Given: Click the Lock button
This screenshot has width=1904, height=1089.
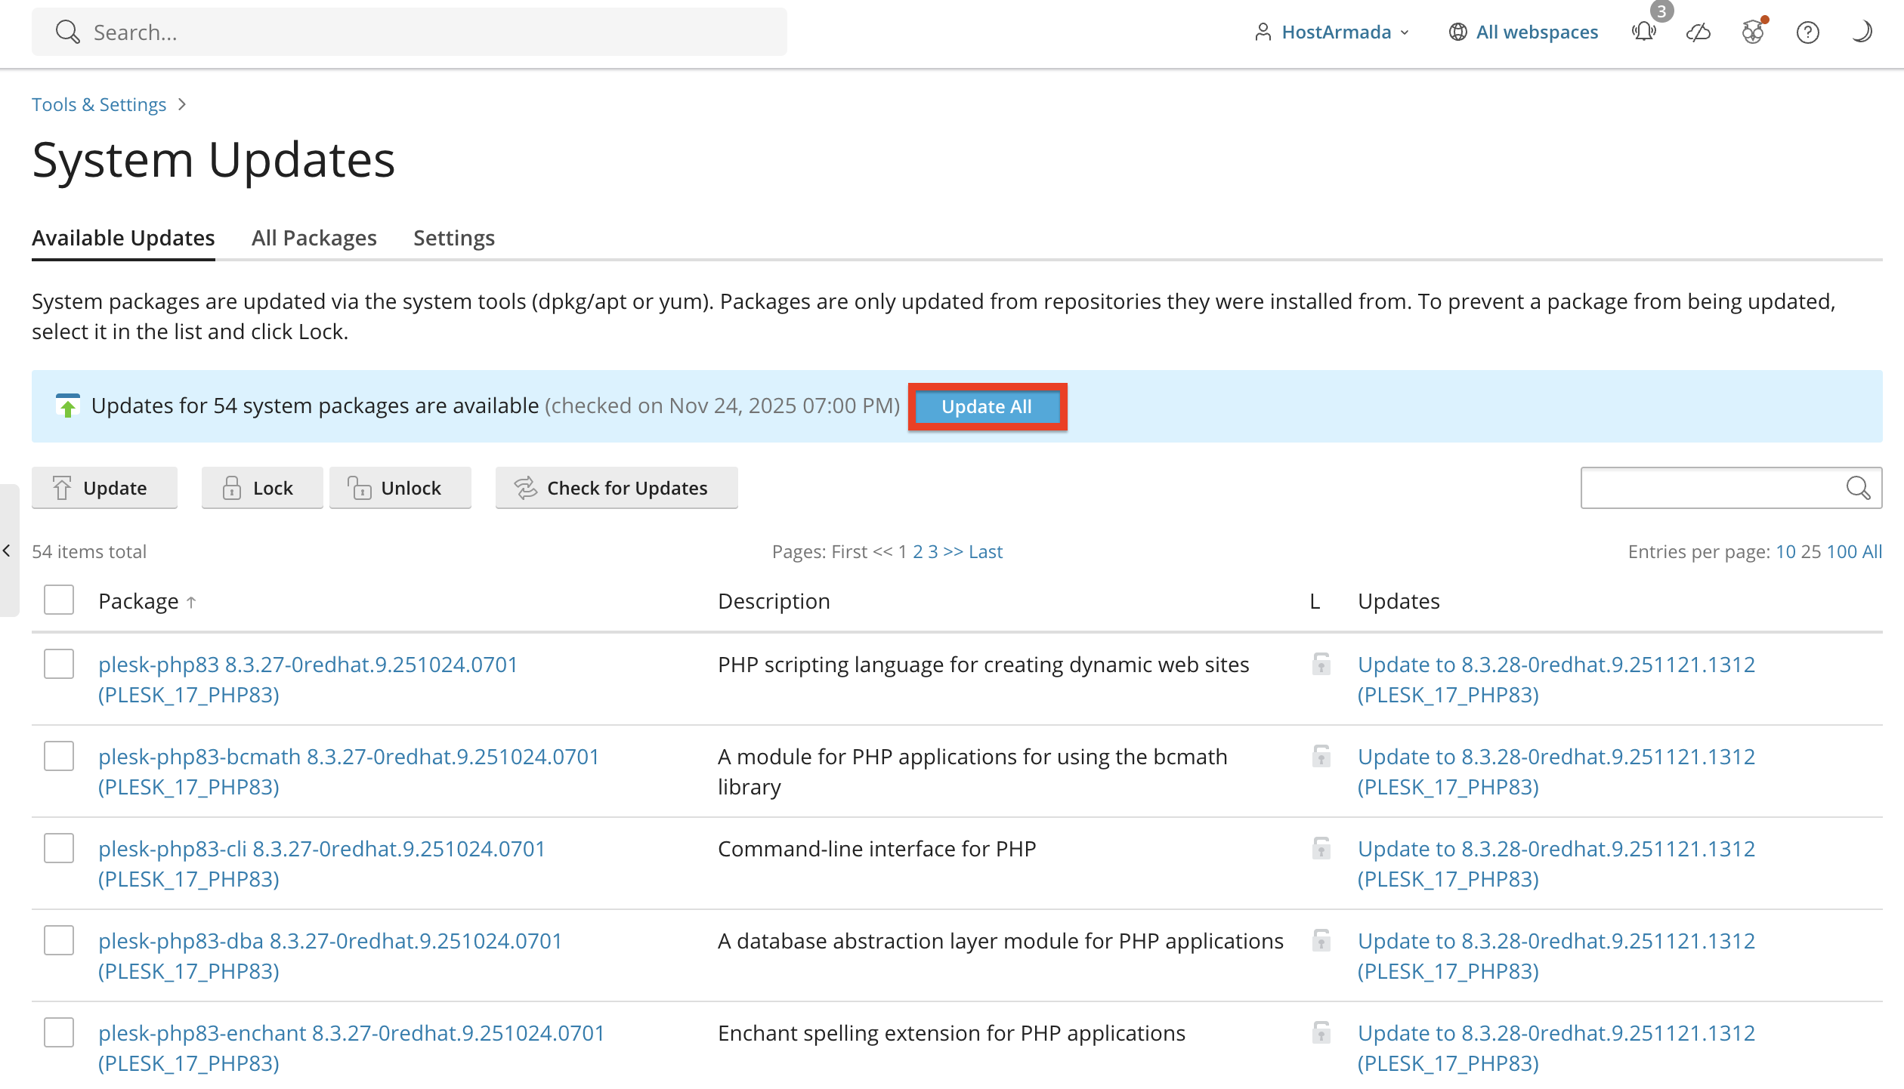Looking at the screenshot, I should [261, 488].
